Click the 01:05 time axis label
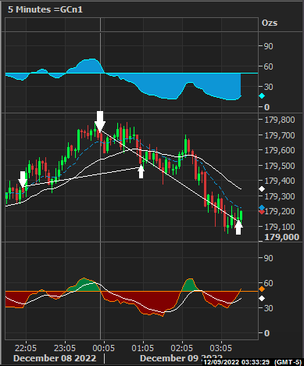Viewport: 304px width, 366px height. [143, 348]
